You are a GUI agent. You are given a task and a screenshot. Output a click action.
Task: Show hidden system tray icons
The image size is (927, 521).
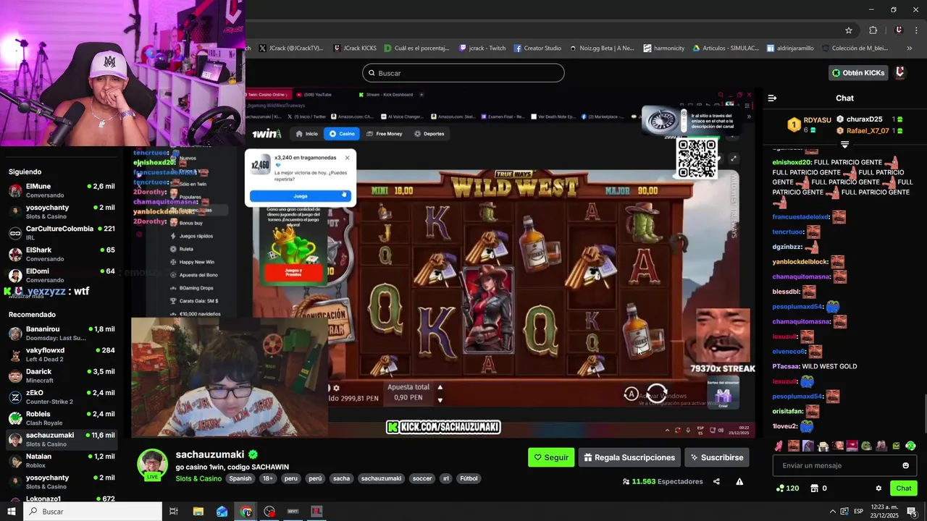pyautogui.click(x=832, y=512)
